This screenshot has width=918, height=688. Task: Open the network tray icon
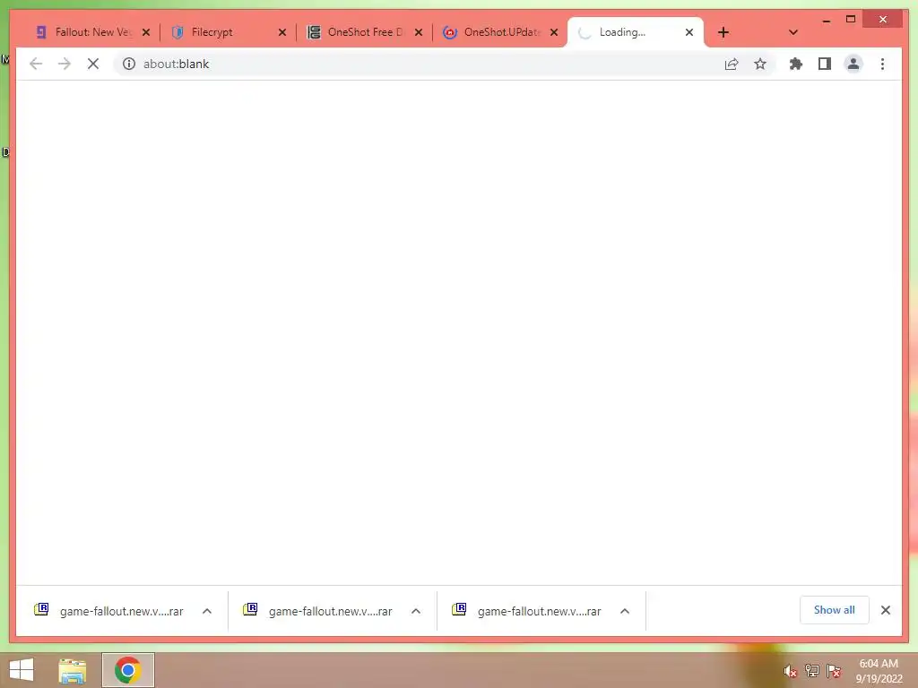tap(812, 671)
